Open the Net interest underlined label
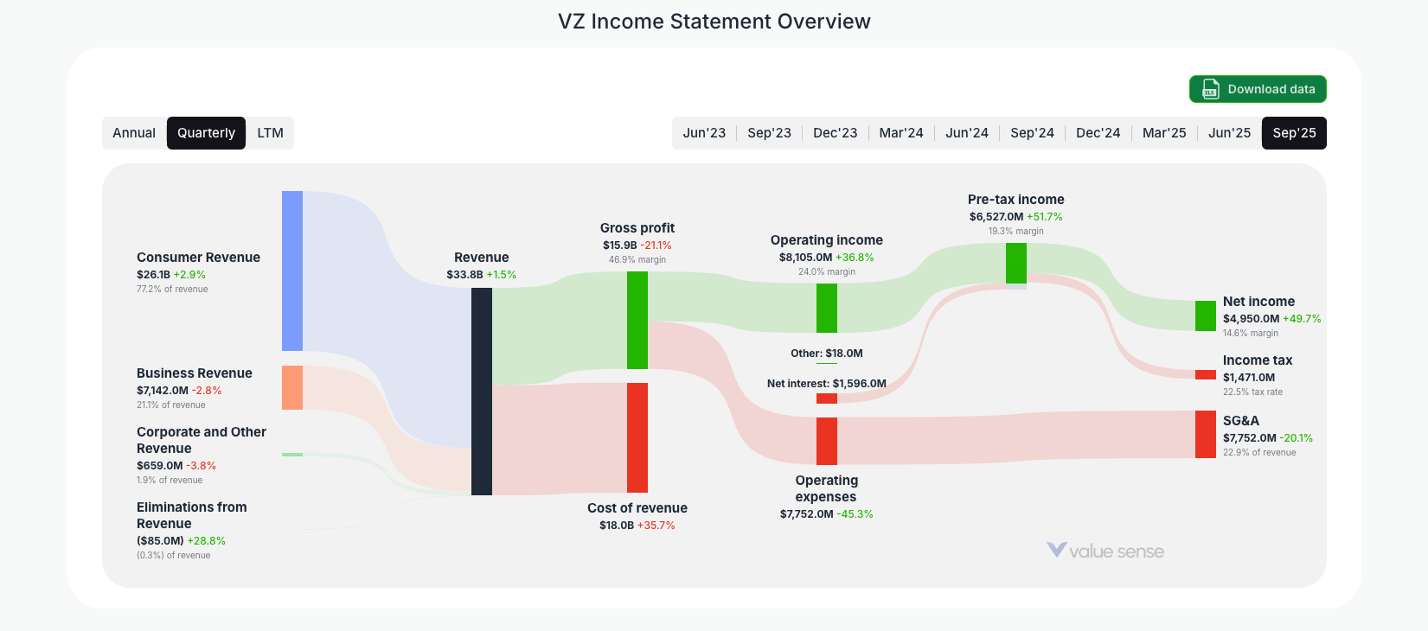 [x=826, y=383]
